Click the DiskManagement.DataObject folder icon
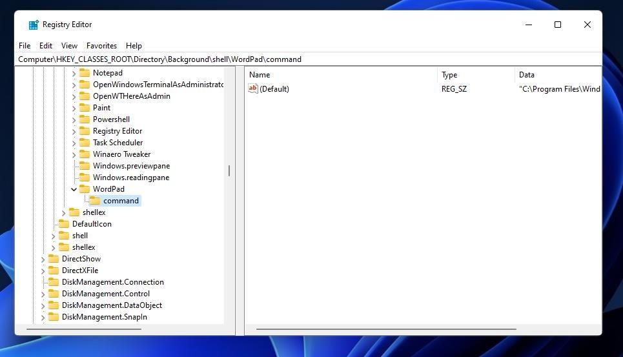Image resolution: width=623 pixels, height=357 pixels. [x=53, y=305]
